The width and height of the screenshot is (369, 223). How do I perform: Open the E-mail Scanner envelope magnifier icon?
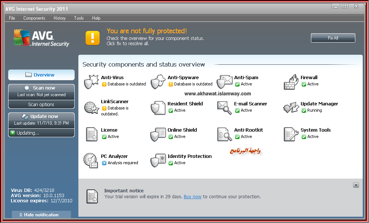(224, 108)
